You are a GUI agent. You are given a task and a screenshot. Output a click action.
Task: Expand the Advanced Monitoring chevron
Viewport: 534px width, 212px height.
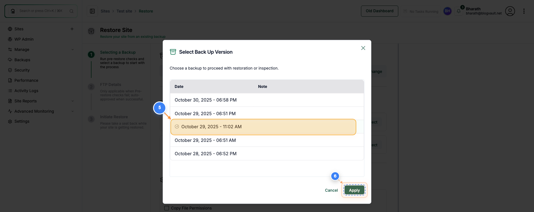point(73,111)
